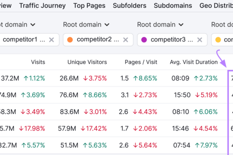Sort by the Pages / Visit column header
Screen dimensions: 233x155
141,62
